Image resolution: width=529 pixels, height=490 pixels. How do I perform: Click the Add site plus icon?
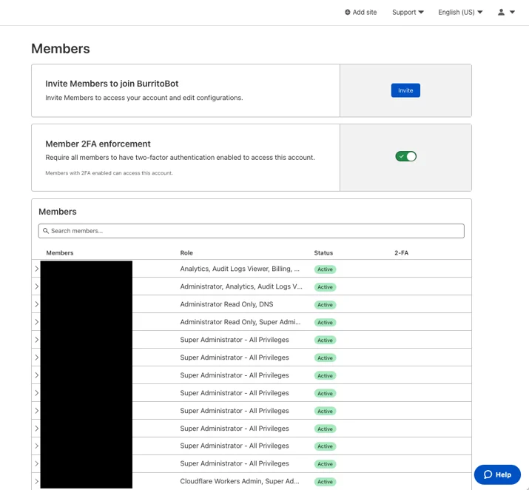click(x=347, y=12)
